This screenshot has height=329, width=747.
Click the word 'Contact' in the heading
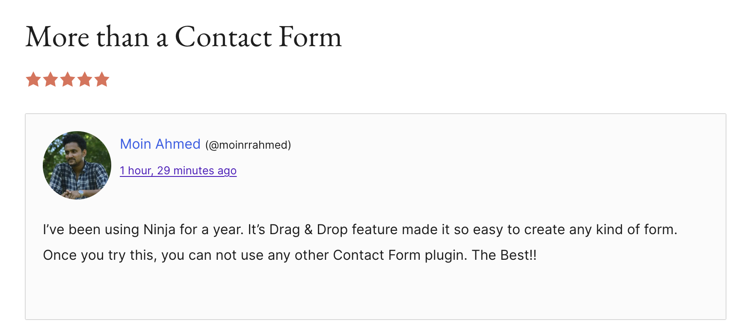pos(223,37)
